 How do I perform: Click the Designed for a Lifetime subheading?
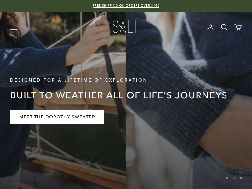click(x=78, y=80)
